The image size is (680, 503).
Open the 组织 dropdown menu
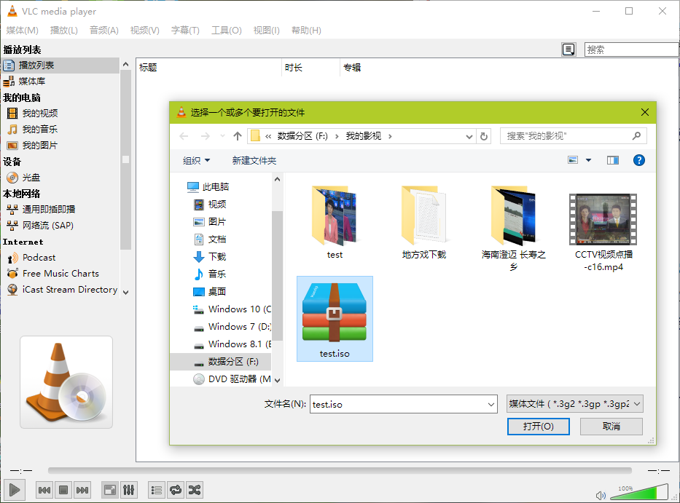(197, 161)
